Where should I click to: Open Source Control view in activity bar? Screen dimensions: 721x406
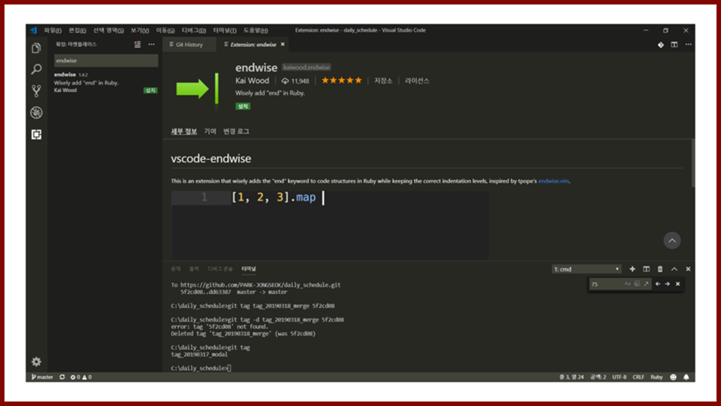click(x=37, y=91)
